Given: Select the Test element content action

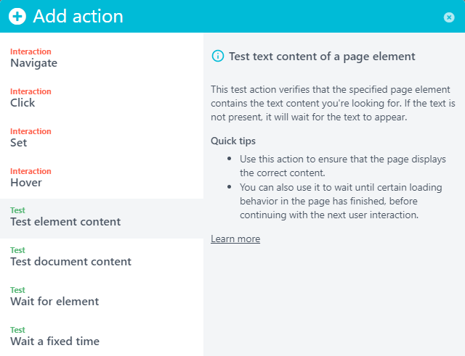Looking at the screenshot, I should point(65,222).
